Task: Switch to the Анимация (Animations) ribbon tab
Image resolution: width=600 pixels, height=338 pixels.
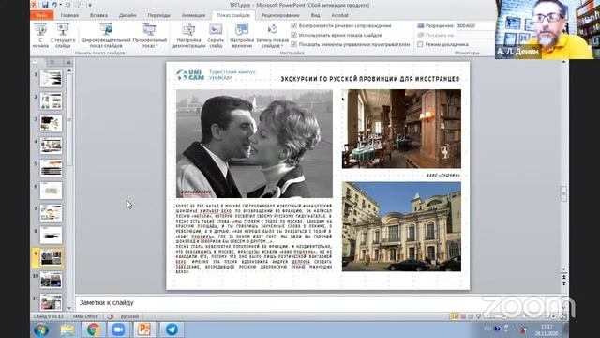Action: click(x=193, y=15)
